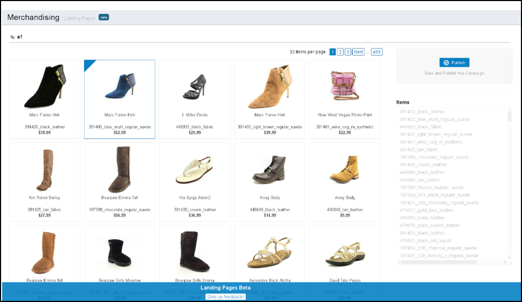Click the tag icon beside a1

click(x=13, y=37)
